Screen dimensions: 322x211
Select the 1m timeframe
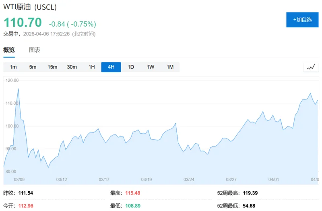pos(13,67)
